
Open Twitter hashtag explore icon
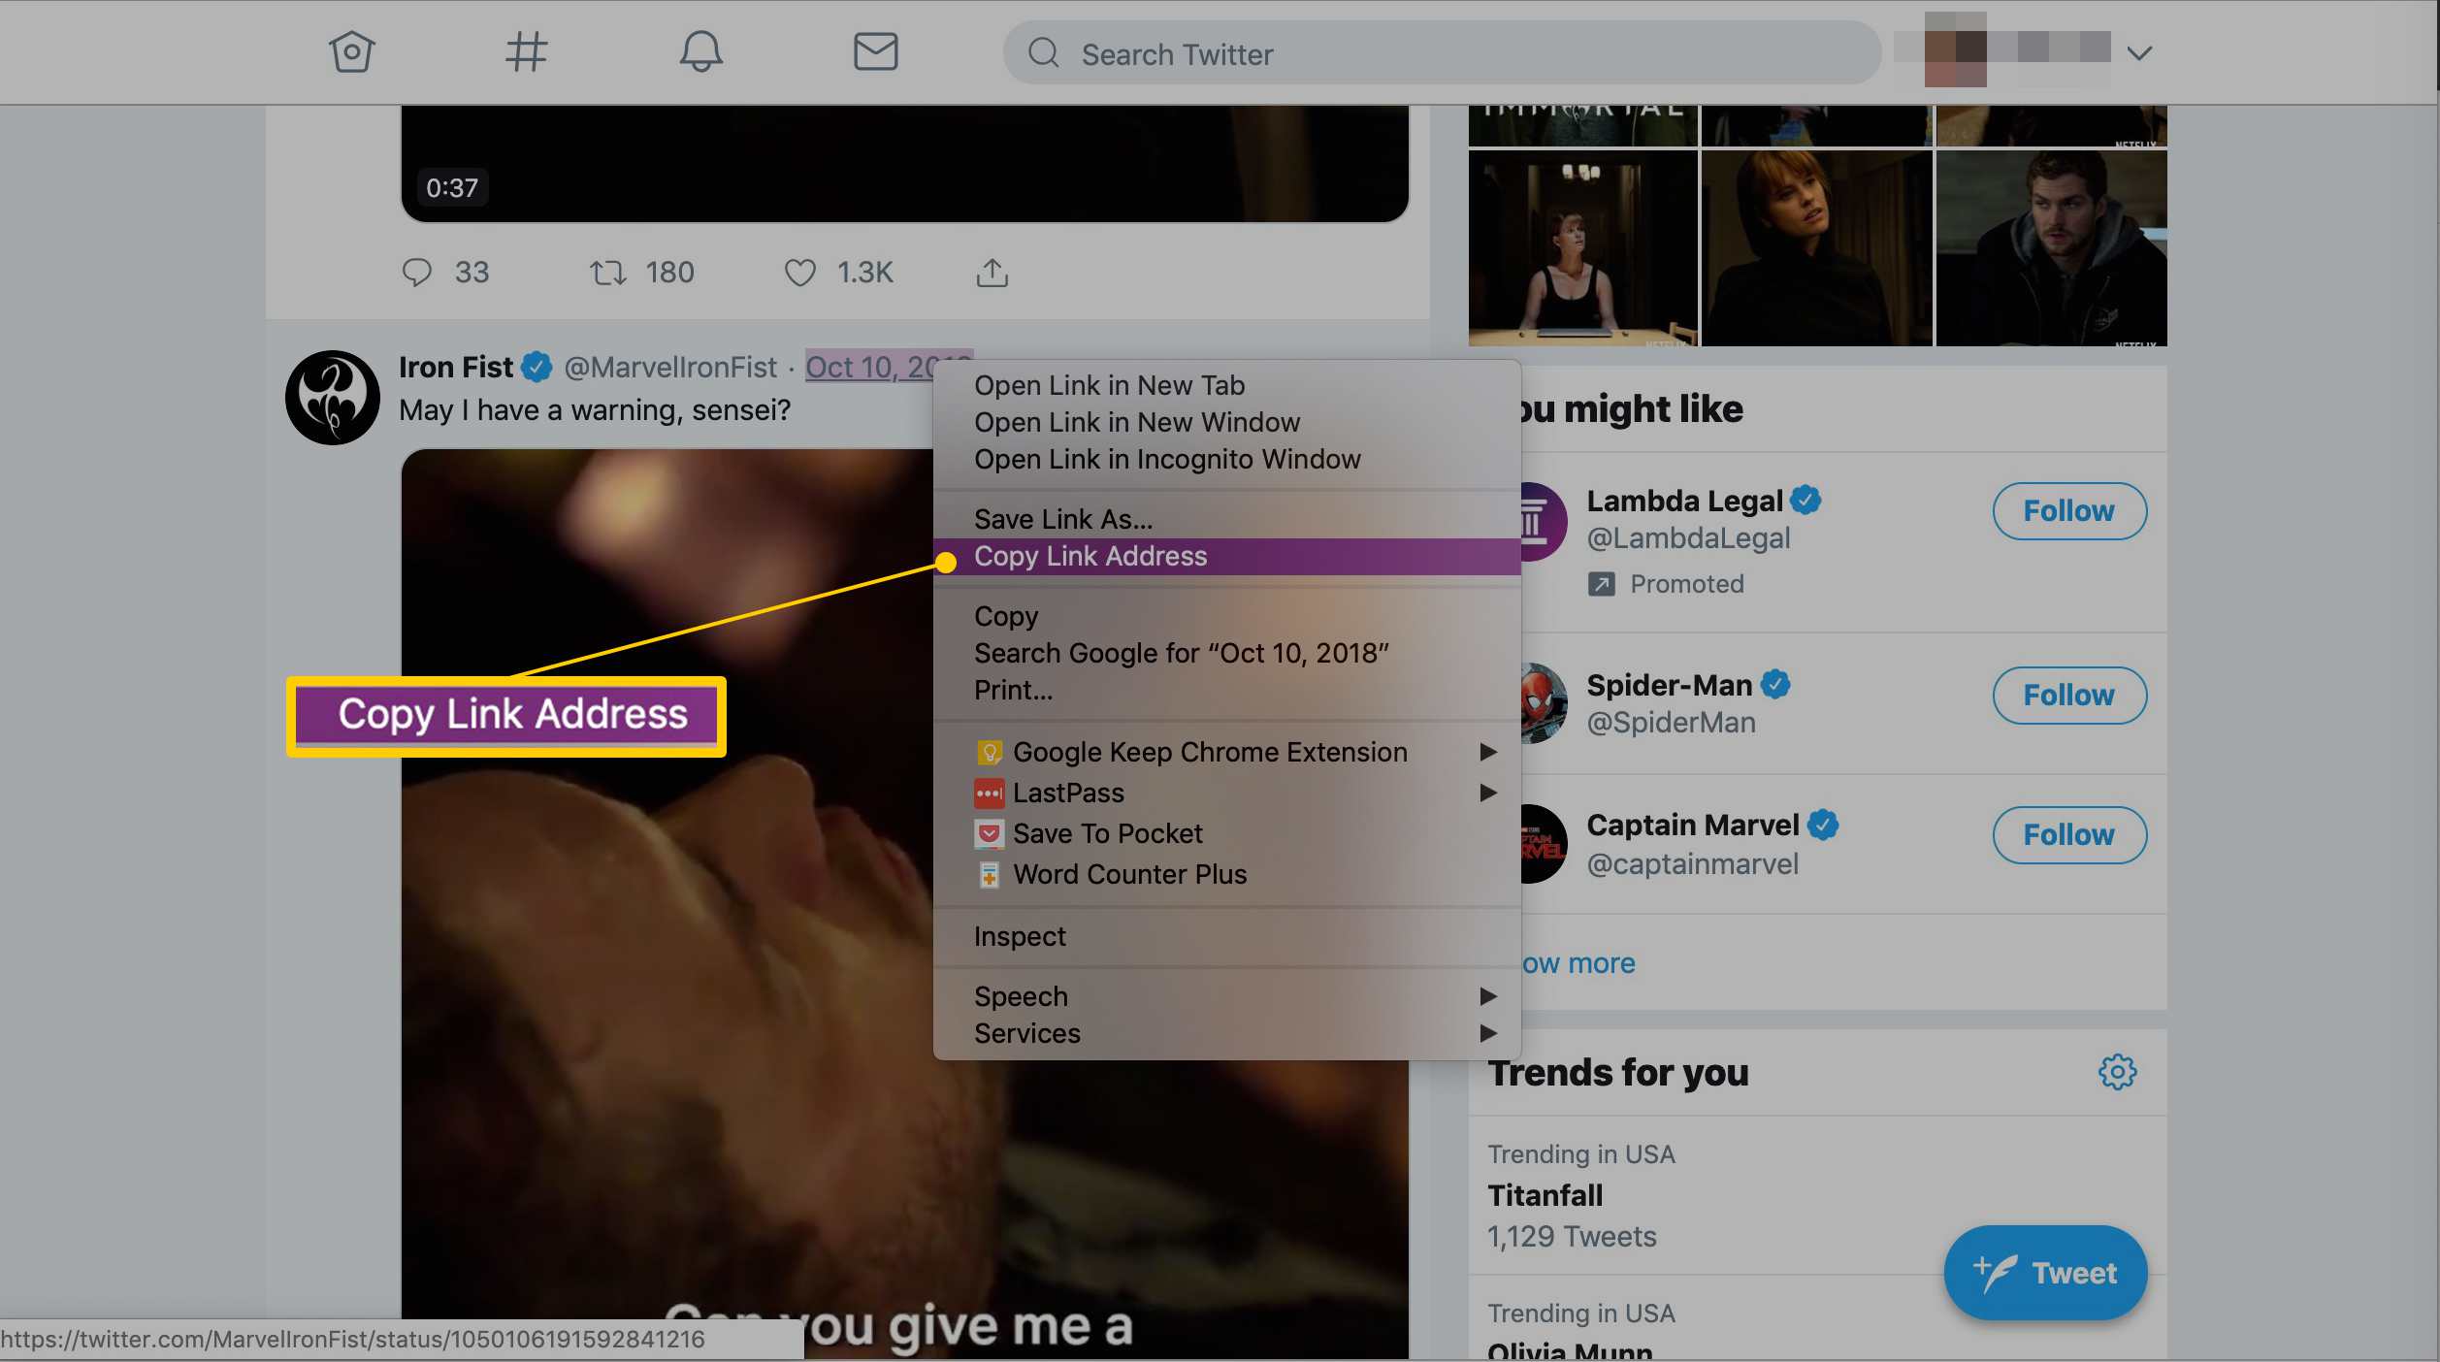(525, 50)
